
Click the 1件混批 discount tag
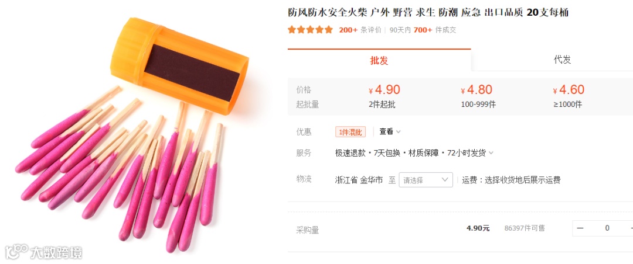point(350,131)
